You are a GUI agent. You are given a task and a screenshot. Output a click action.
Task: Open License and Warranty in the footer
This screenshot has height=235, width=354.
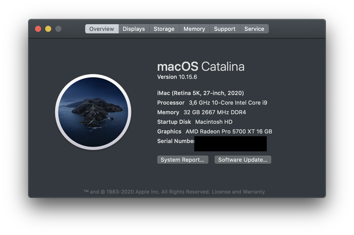pos(238,192)
